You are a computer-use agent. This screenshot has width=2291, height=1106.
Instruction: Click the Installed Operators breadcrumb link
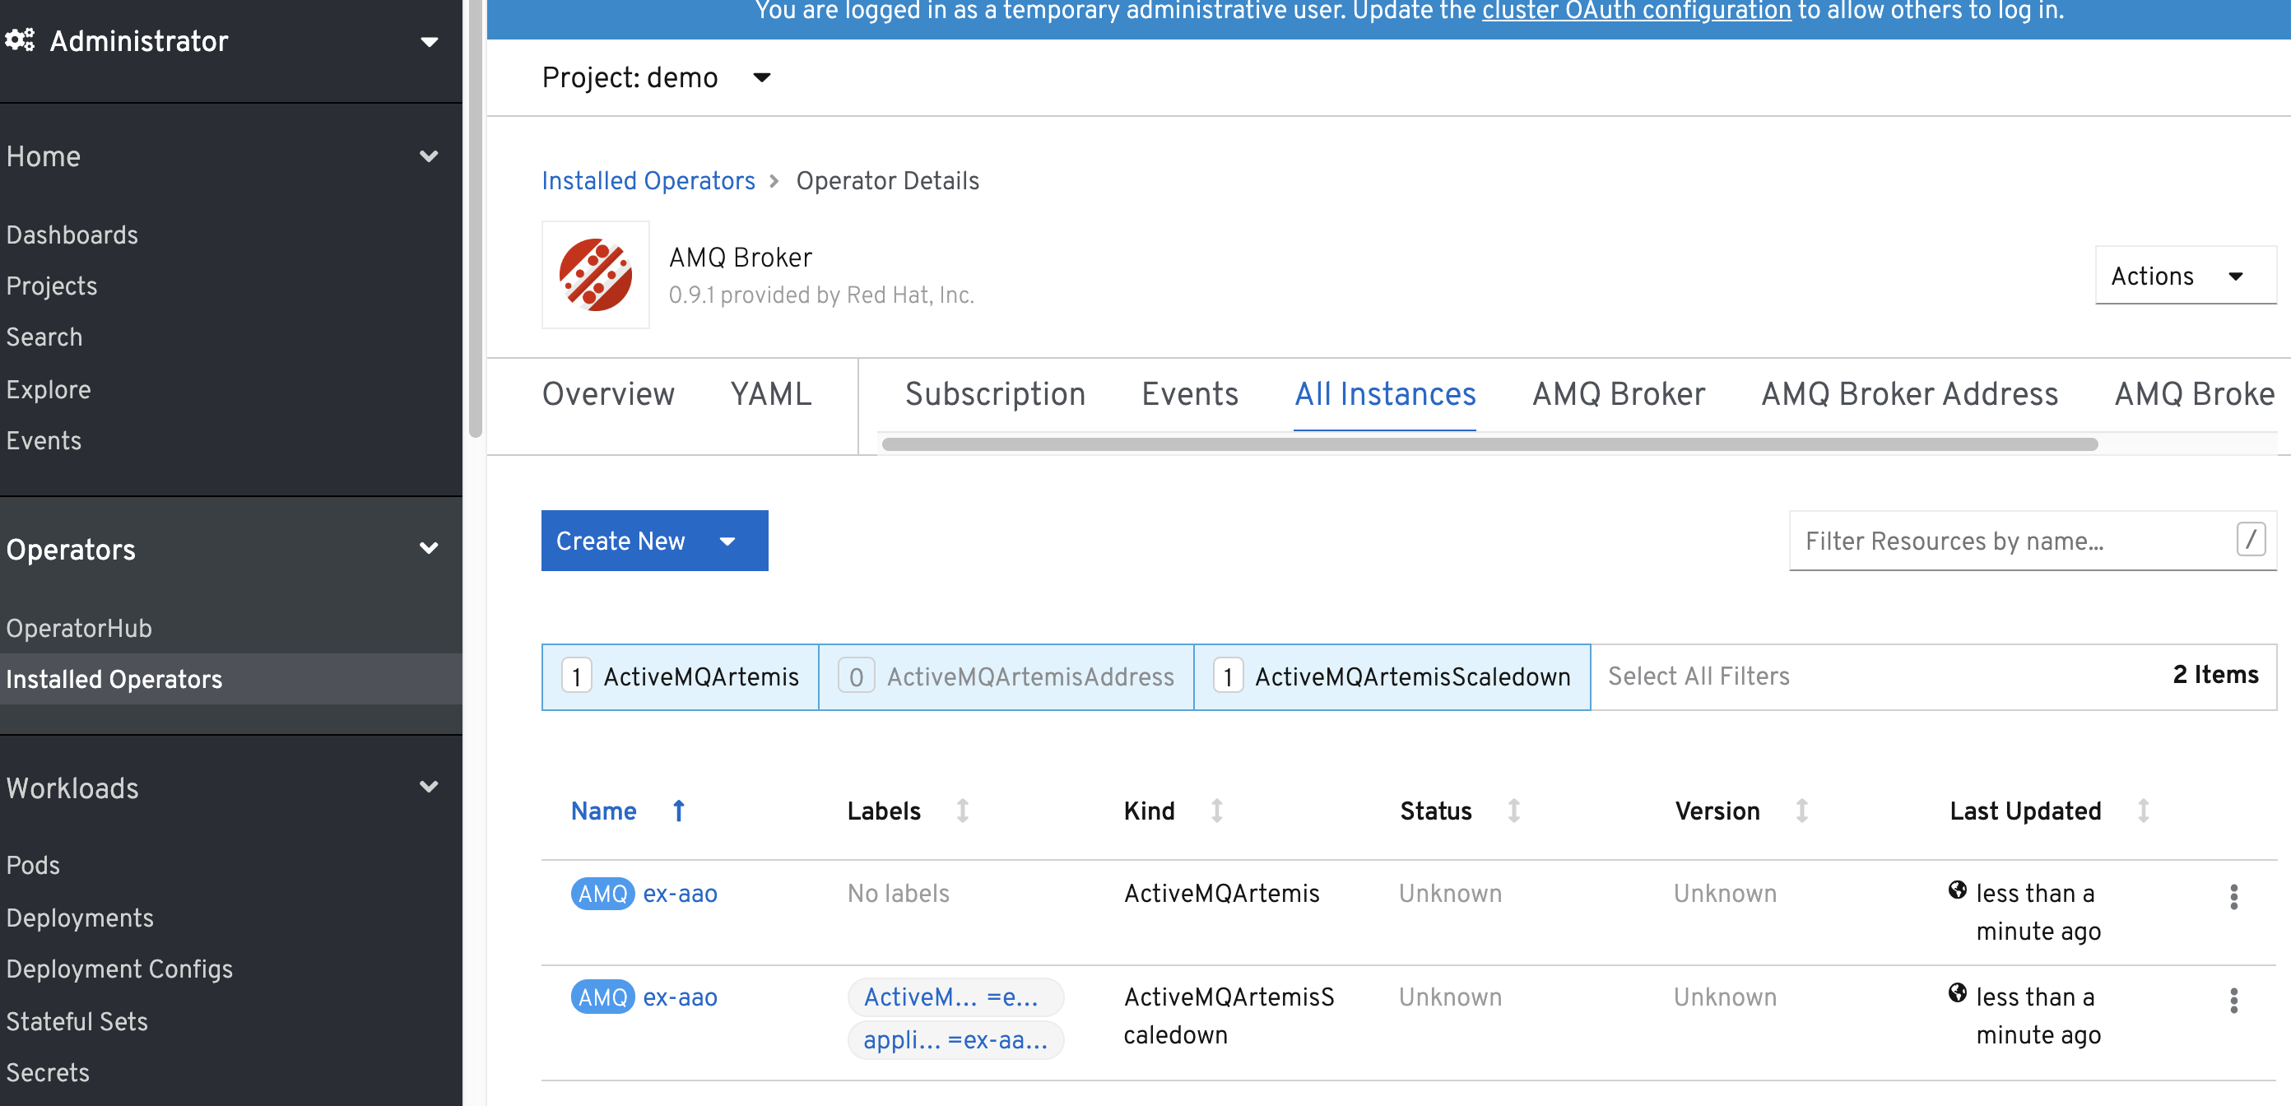[x=648, y=180]
